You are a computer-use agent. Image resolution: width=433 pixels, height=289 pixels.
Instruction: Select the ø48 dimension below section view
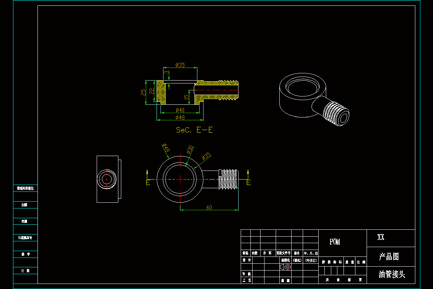[x=180, y=117]
